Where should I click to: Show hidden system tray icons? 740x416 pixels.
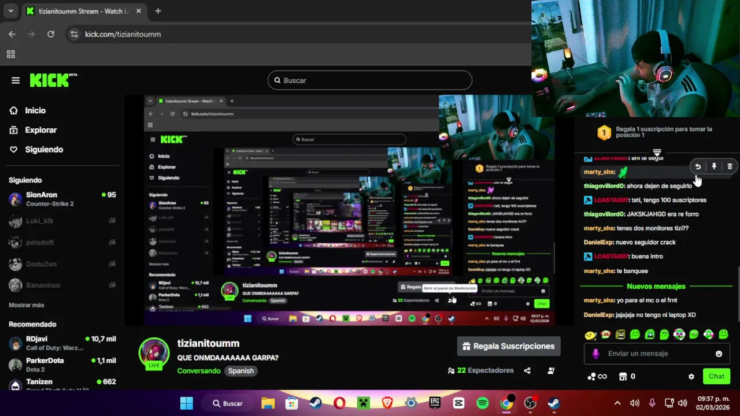pos(617,403)
